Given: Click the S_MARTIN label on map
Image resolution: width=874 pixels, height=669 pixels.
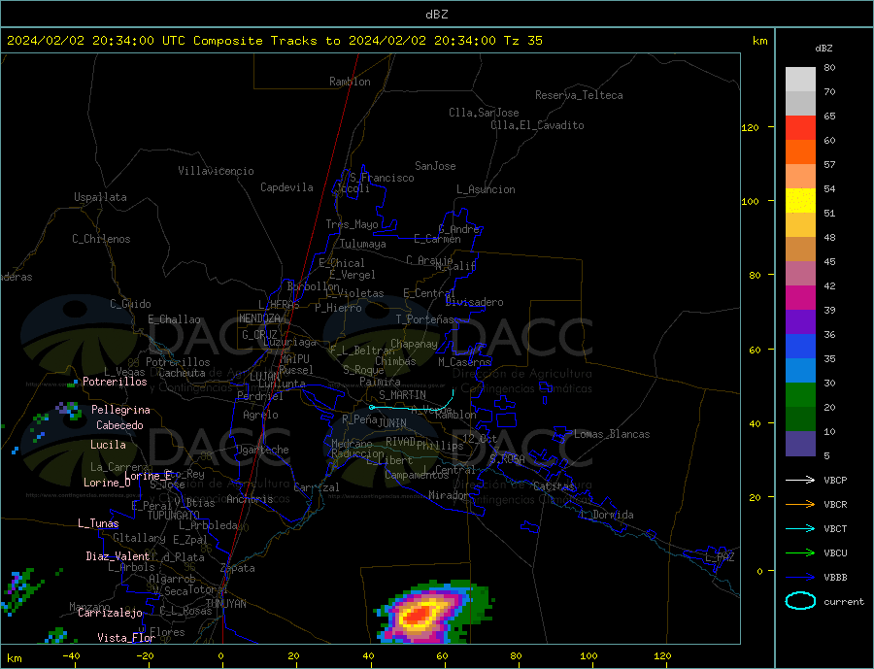Looking at the screenshot, I should point(402,395).
